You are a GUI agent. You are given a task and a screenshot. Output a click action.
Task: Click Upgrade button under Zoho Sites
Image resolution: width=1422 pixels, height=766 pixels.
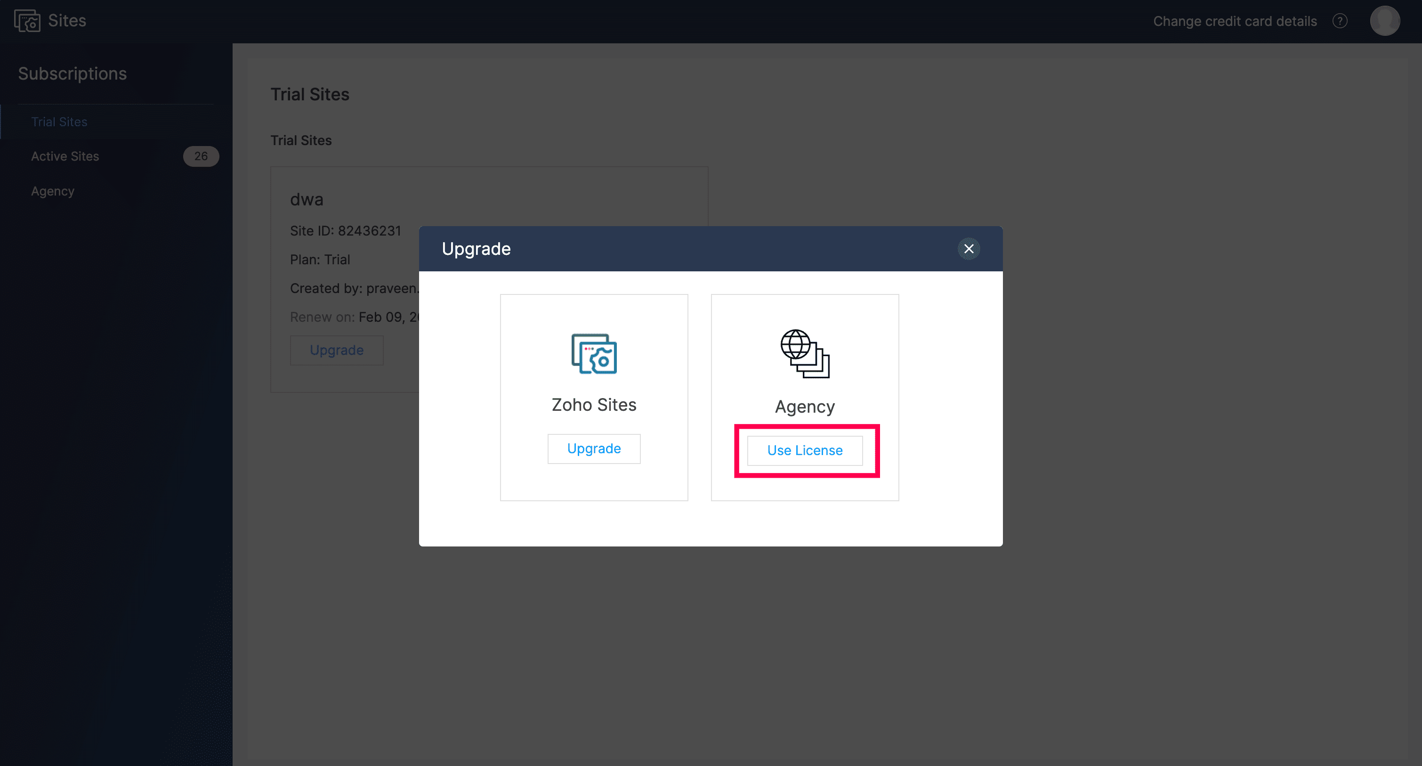pos(594,448)
